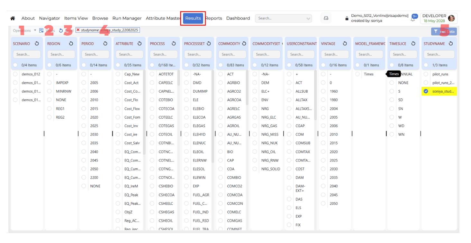Viewport: 471px width, 243px height.
Task: Open the print icon button
Action: pos(326,18)
